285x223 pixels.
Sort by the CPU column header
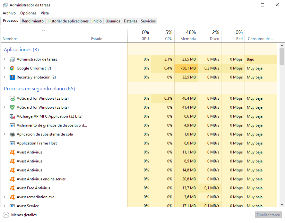pos(163,36)
